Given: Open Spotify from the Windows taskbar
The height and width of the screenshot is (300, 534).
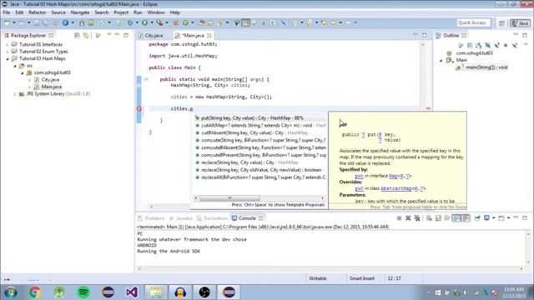Looking at the screenshot, I should click(x=83, y=292).
